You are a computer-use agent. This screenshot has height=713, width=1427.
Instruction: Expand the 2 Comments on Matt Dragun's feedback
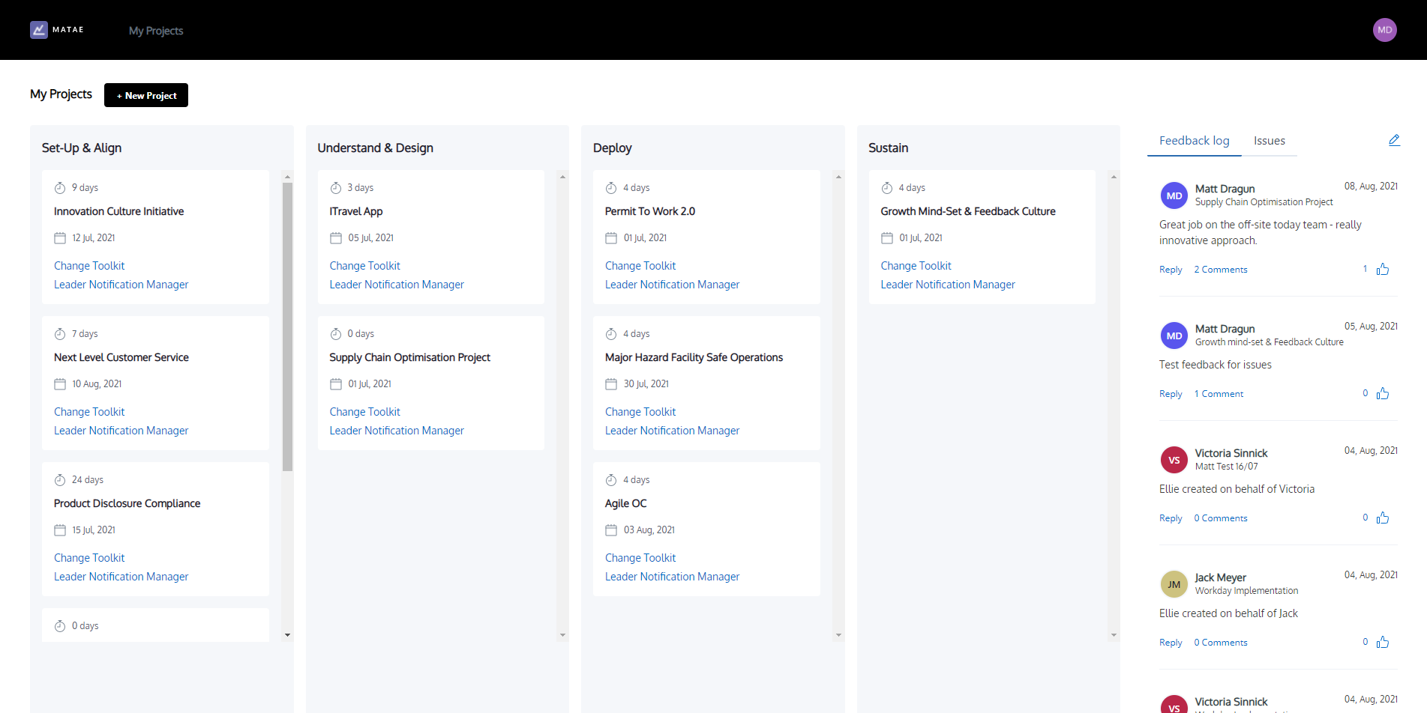pos(1221,269)
